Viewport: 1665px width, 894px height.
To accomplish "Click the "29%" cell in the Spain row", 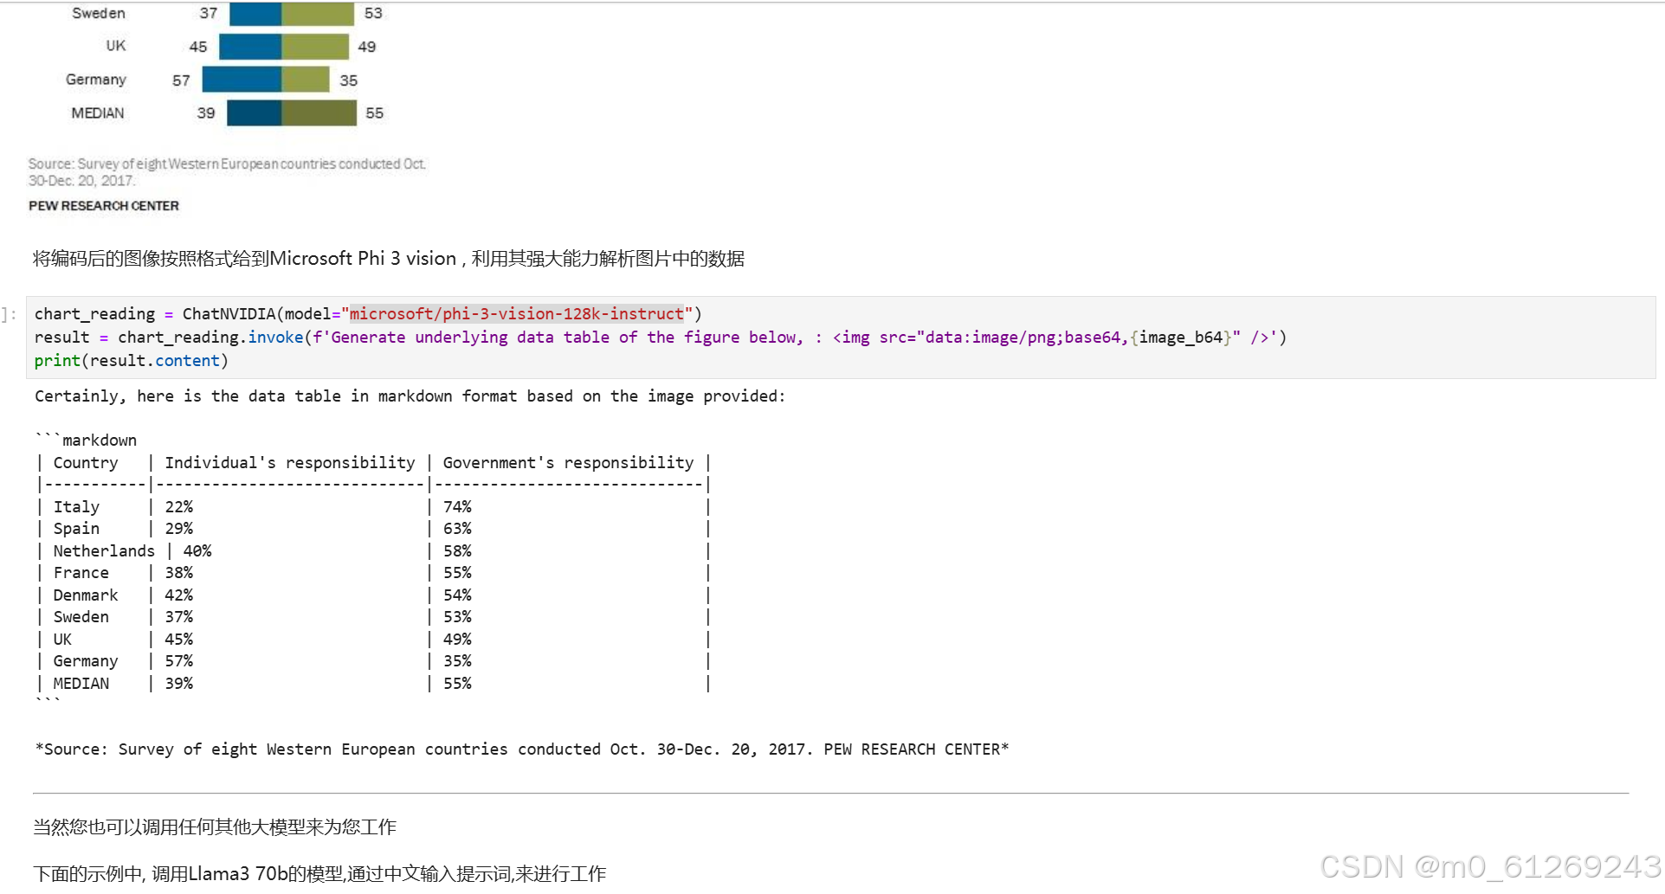I will tap(179, 529).
